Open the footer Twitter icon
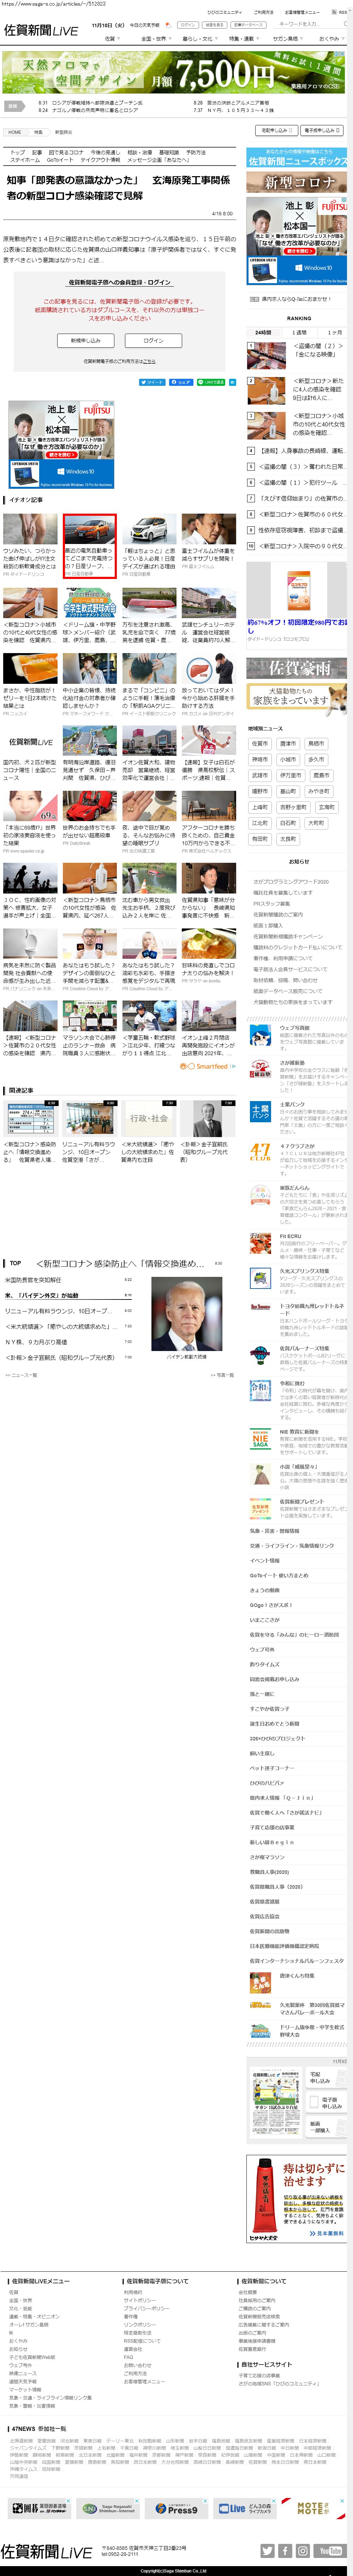Image resolution: width=353 pixels, height=2576 pixels. click(x=267, y=2551)
